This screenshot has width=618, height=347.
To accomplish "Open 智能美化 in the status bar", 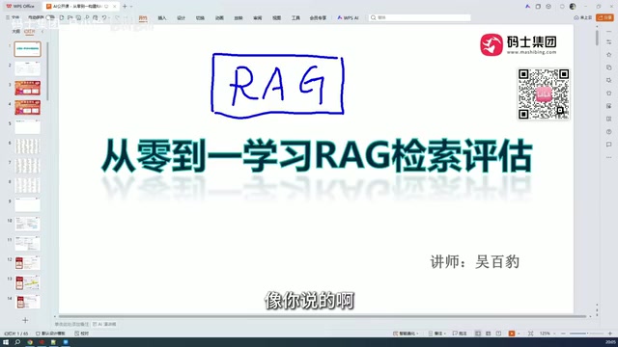I will point(406,334).
